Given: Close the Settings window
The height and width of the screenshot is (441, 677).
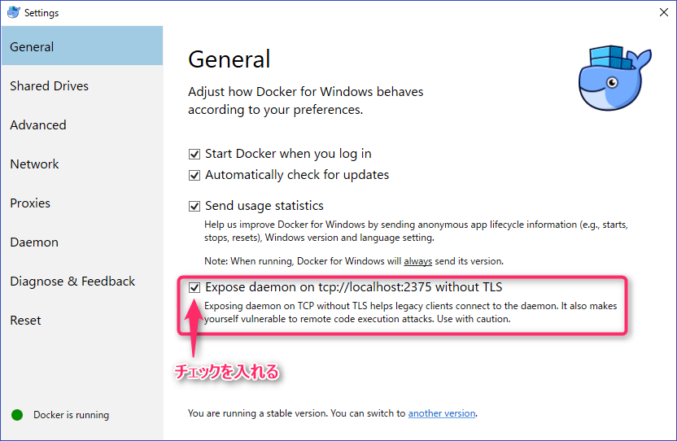Looking at the screenshot, I should pyautogui.click(x=664, y=12).
